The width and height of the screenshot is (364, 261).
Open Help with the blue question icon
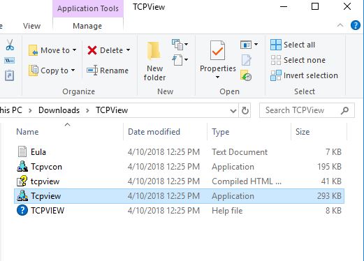(356, 25)
